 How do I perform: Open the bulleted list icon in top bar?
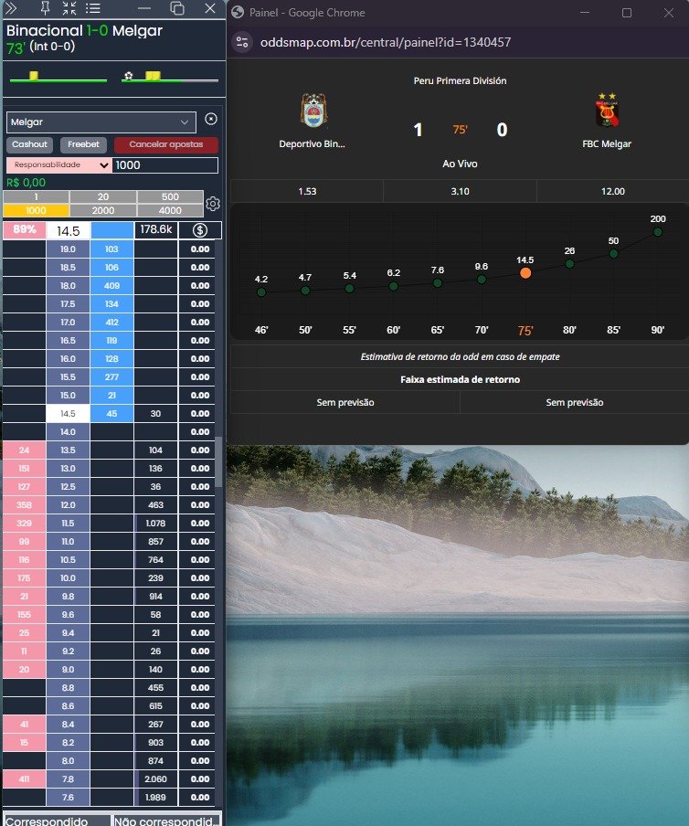tap(93, 8)
